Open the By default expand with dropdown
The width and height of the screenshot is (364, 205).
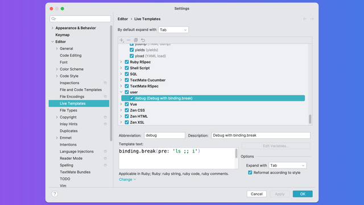point(173,30)
